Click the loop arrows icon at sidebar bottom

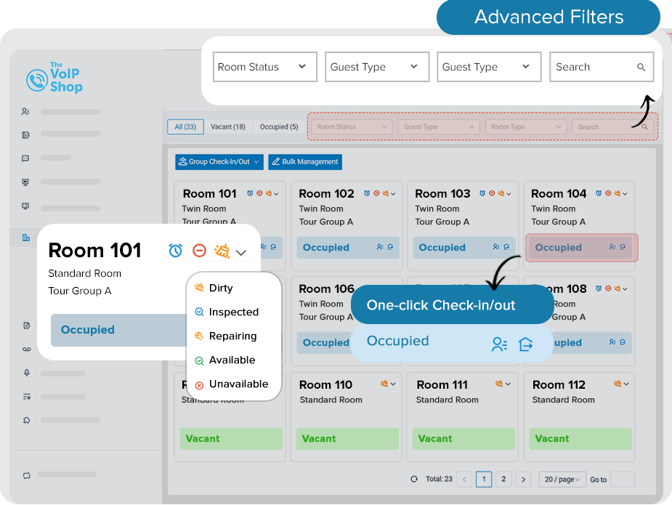pyautogui.click(x=27, y=475)
